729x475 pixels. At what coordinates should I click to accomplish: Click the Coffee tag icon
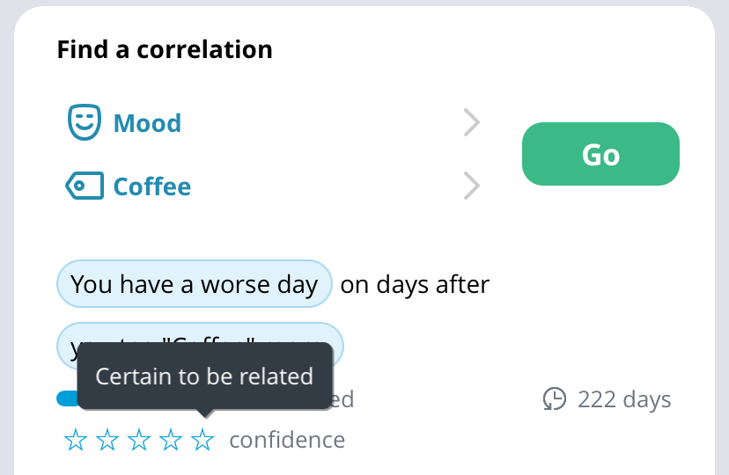tap(85, 186)
